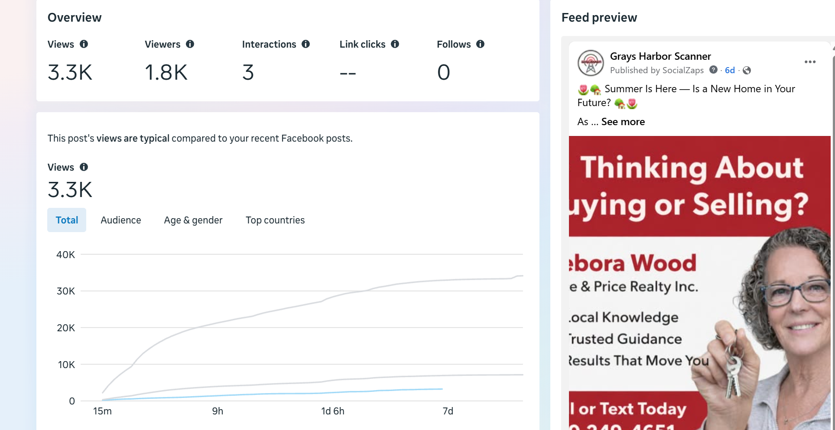Click the 40K label on the chart axis
Viewport: 835px width, 430px height.
click(66, 255)
